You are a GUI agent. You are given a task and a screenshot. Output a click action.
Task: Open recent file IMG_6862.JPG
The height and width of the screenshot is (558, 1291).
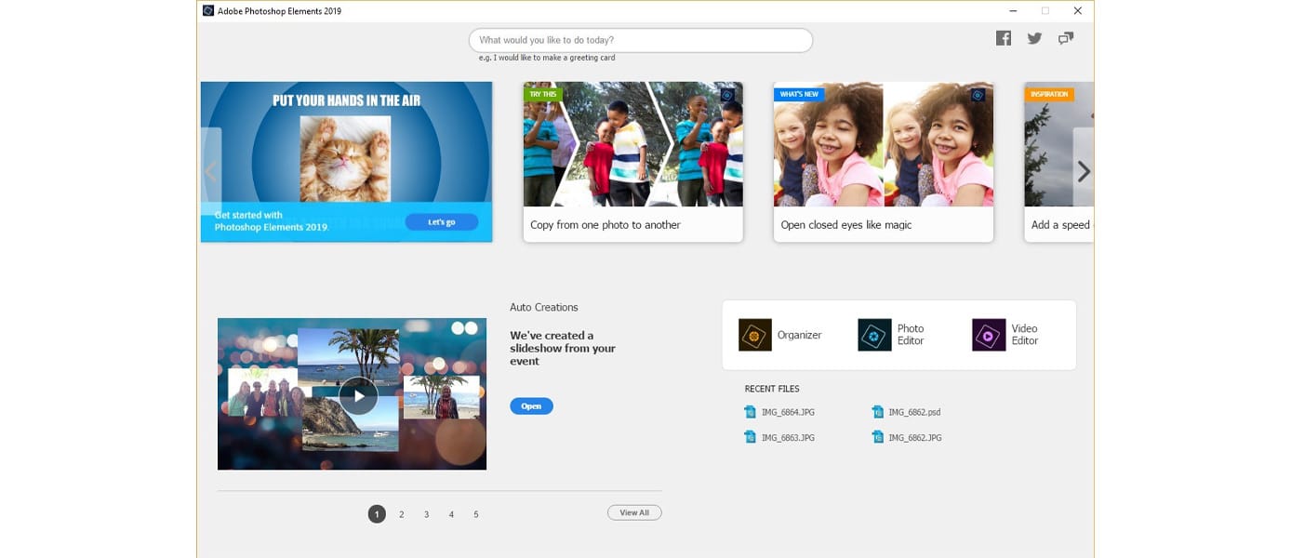tap(914, 437)
